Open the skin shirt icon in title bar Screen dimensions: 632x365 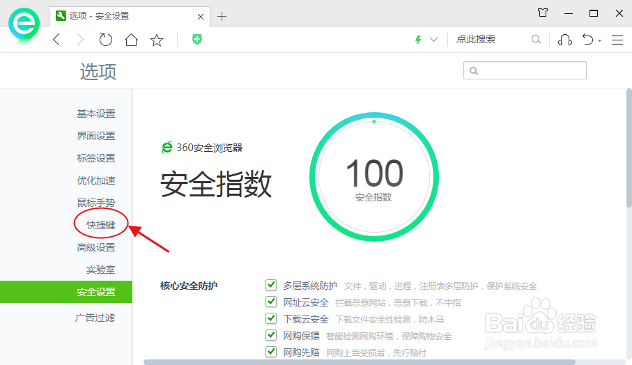pyautogui.click(x=543, y=13)
